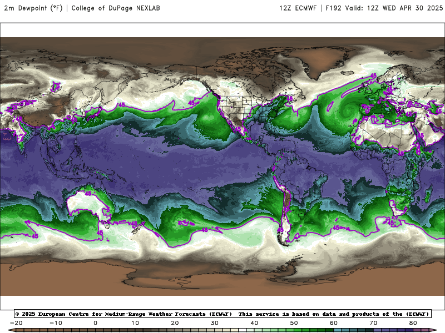Click the "2m Dewpoint (°F)" title text
The width and height of the screenshot is (445, 333).
[x=33, y=8]
